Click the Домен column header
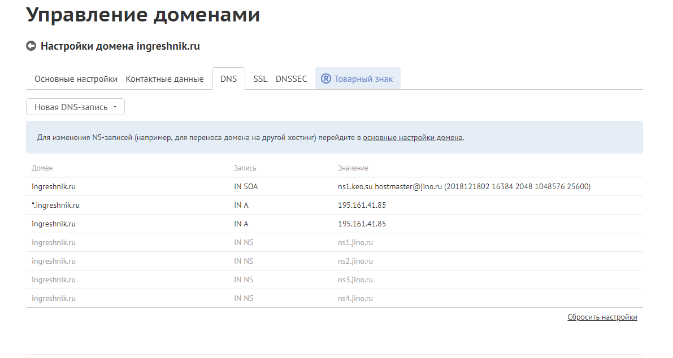673x358 pixels. 42,168
